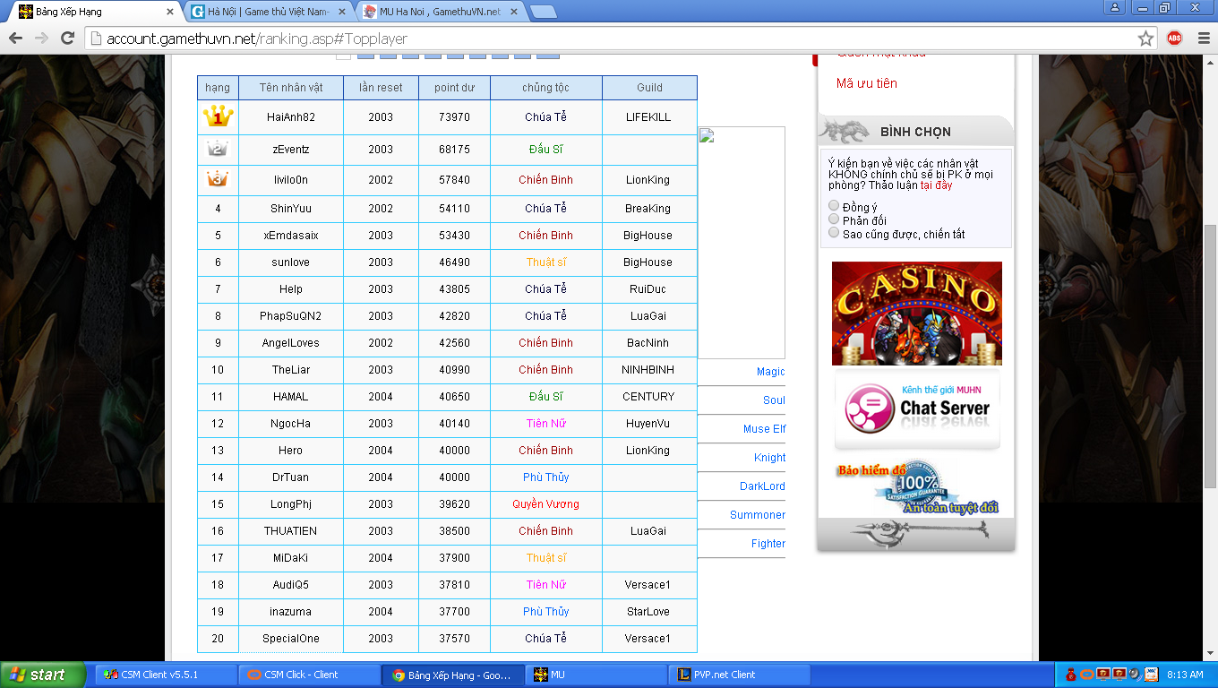The image size is (1218, 688).
Task: Click the Casino banner image
Action: (x=916, y=314)
